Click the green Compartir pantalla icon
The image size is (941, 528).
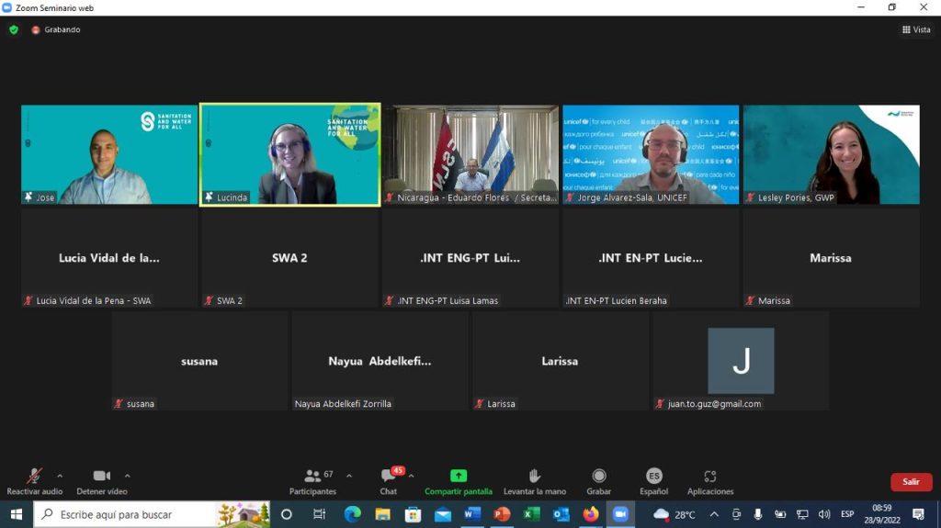point(458,476)
